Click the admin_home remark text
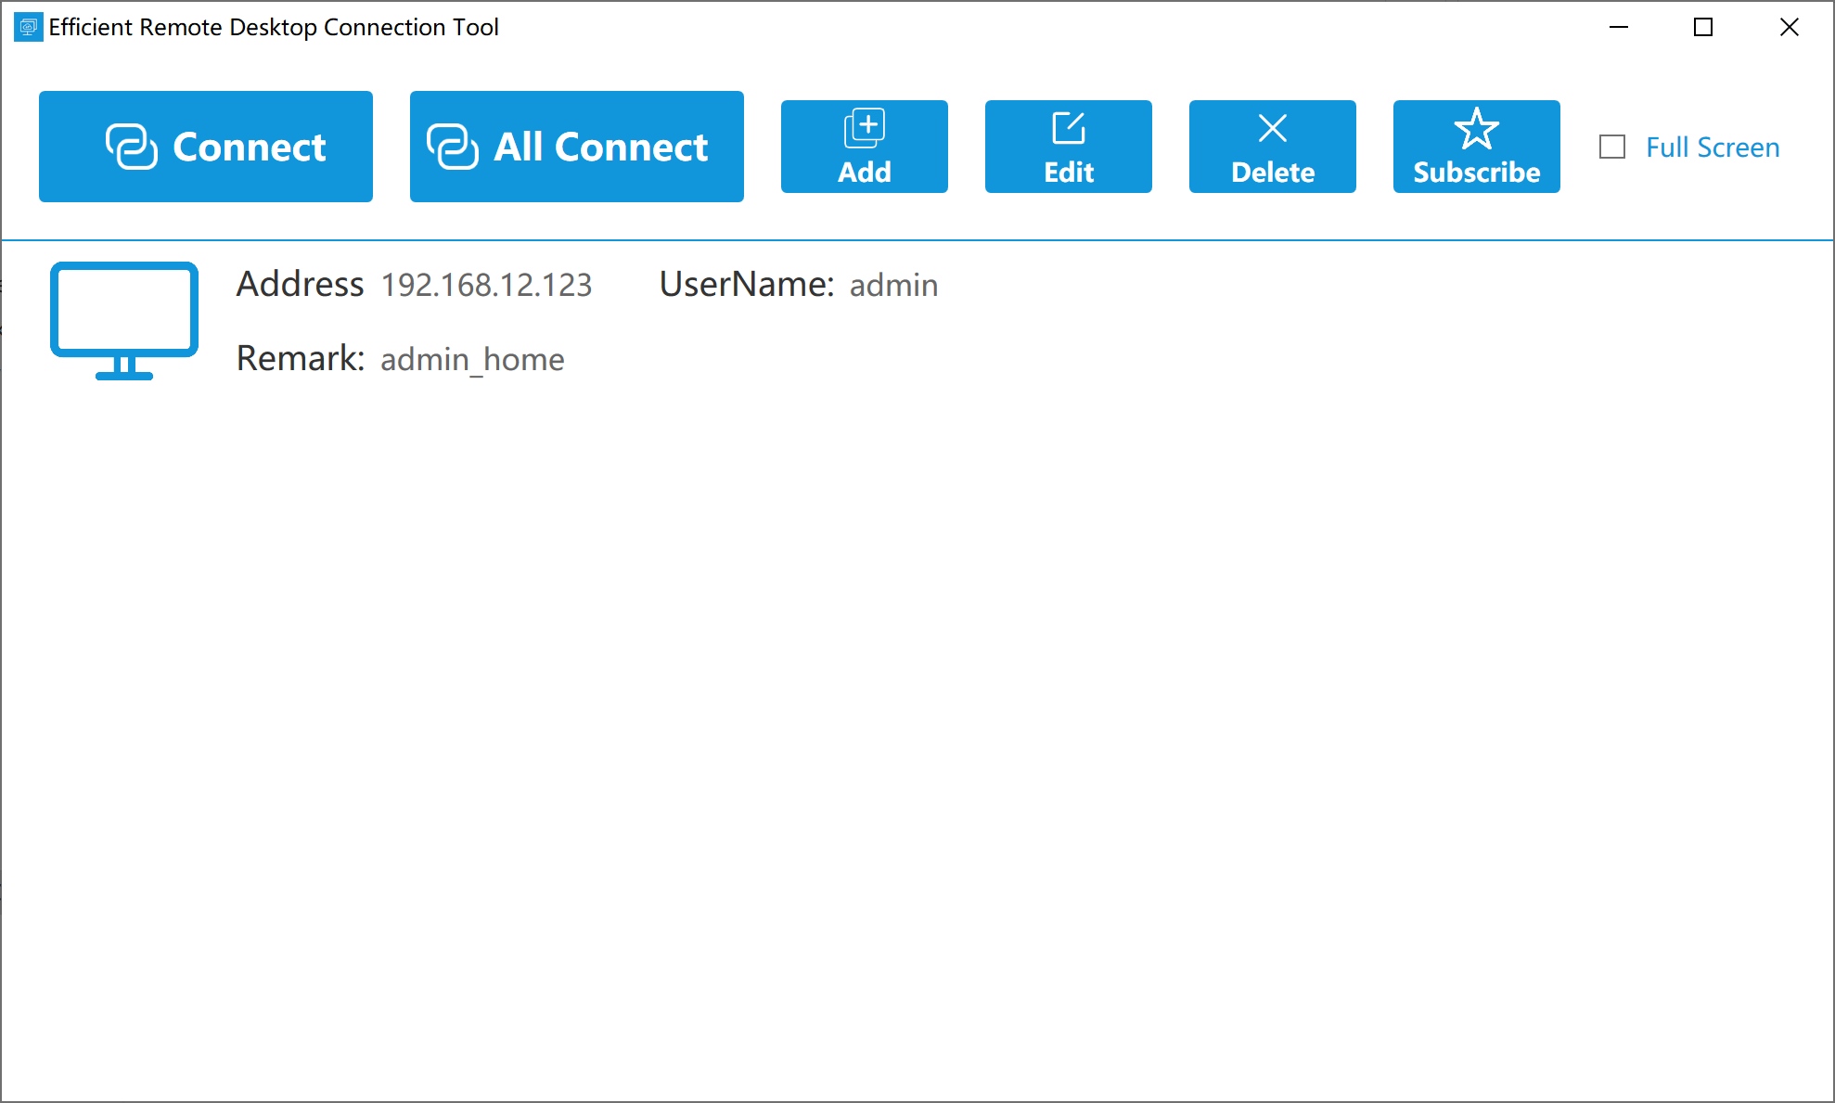The height and width of the screenshot is (1103, 1835). point(472,359)
